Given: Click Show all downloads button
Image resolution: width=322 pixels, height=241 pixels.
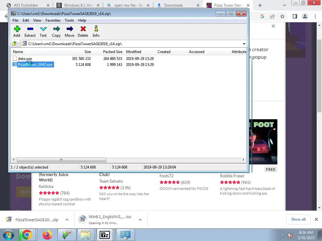Looking at the screenshot, I should point(298,219).
